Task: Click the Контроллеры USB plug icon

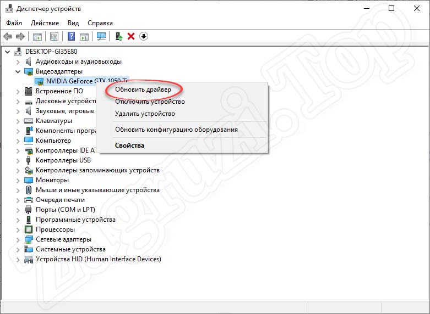Action: click(28, 160)
